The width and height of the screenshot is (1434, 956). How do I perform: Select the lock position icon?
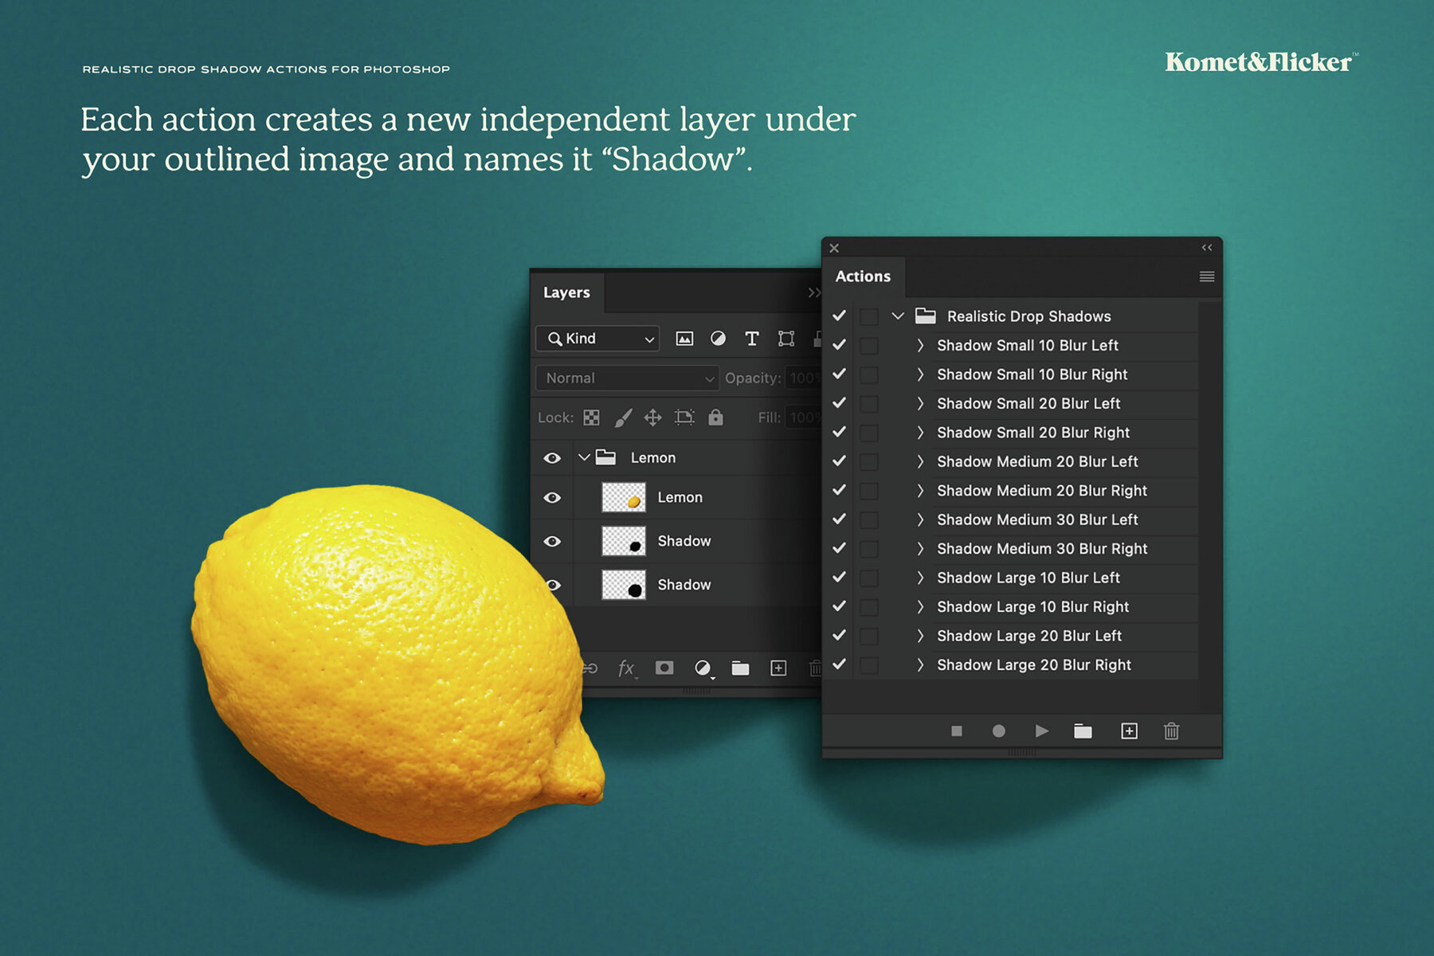coord(653,417)
